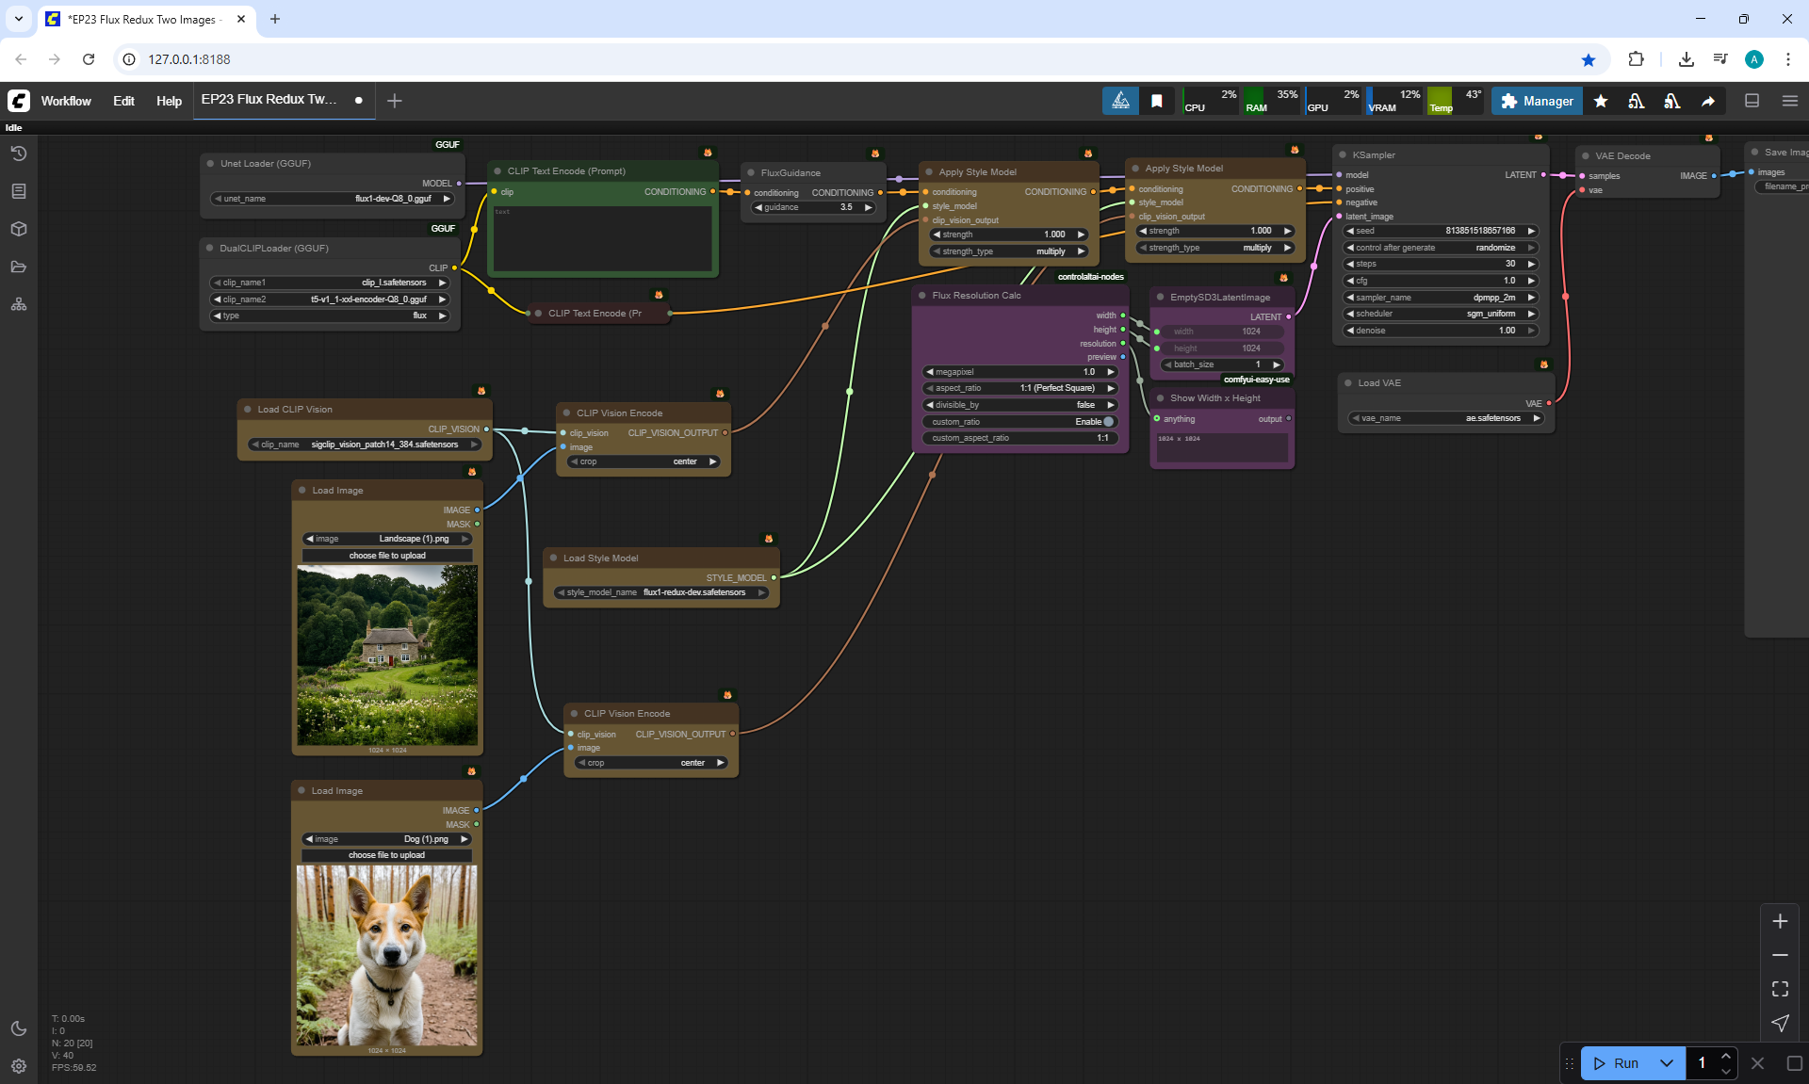Open the workflows folder sidebar icon
1809x1084 pixels.
(x=19, y=267)
